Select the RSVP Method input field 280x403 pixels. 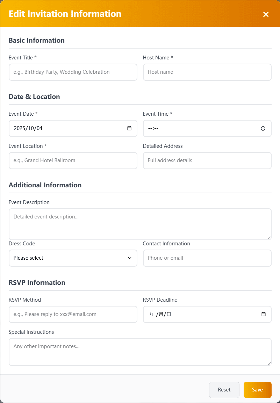pos(73,314)
